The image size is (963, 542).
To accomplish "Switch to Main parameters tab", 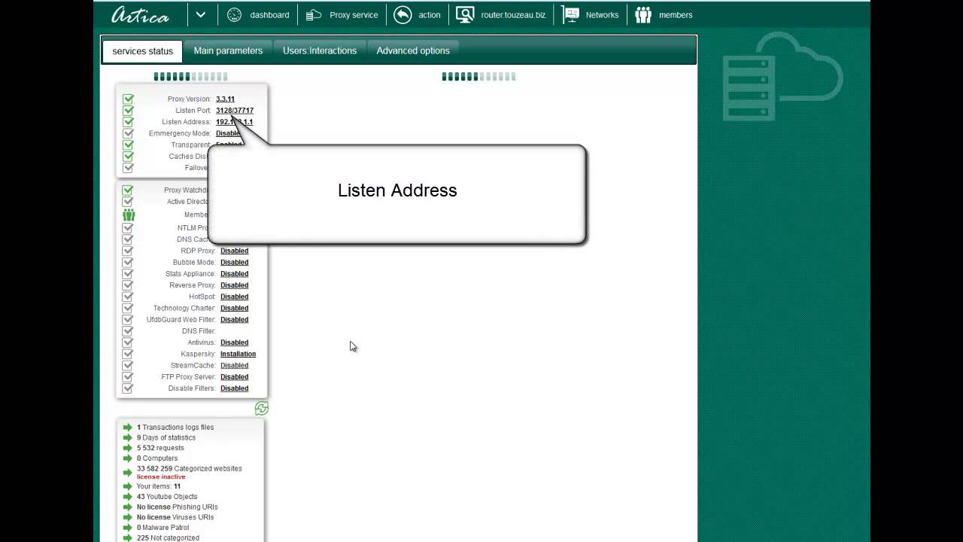I will click(x=228, y=50).
